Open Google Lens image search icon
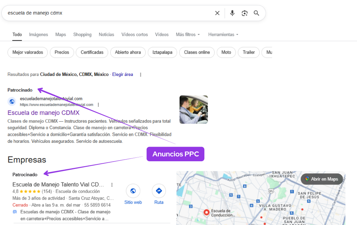The image size is (357, 225). point(244,13)
